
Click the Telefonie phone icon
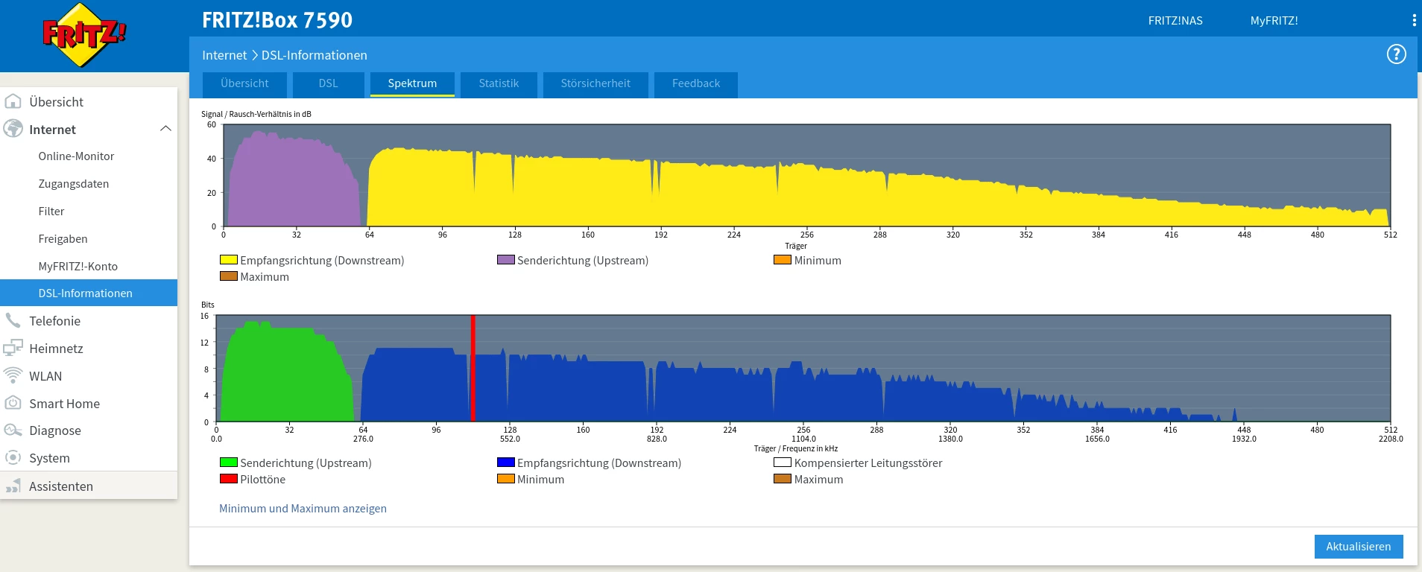[13, 321]
